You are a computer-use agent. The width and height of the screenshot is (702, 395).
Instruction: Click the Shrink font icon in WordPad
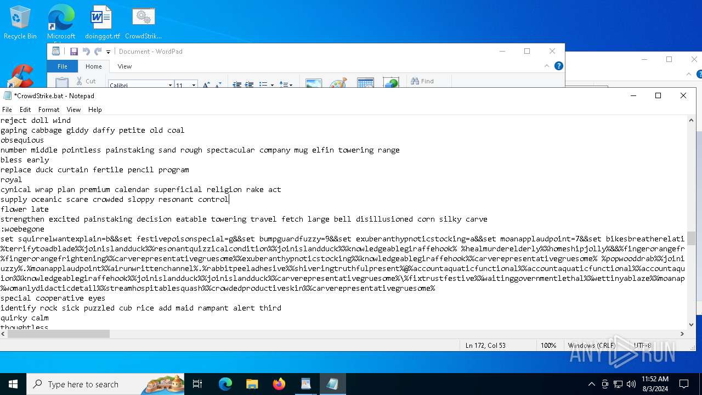218,85
